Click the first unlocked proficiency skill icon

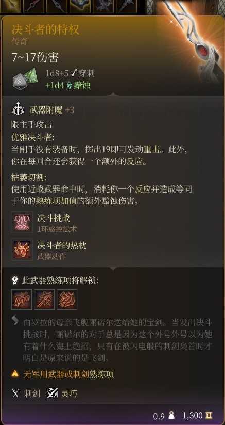click(22, 299)
